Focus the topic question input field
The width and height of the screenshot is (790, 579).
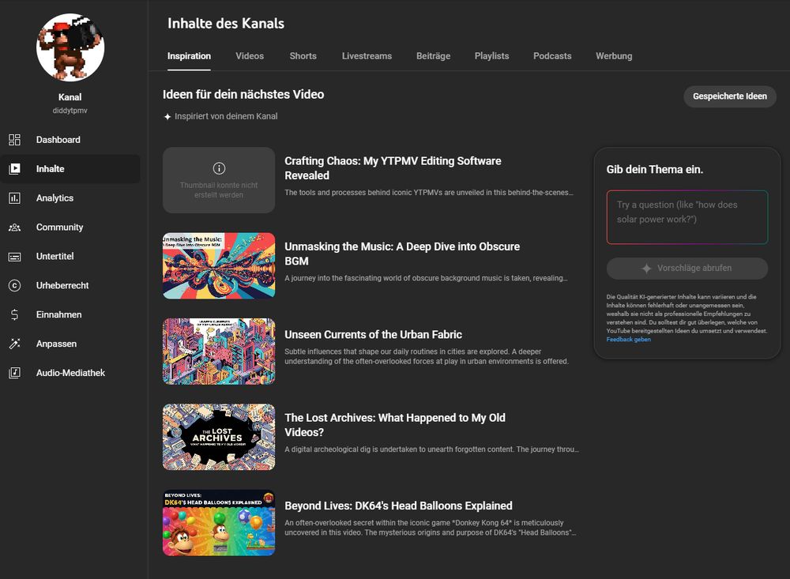pyautogui.click(x=687, y=217)
